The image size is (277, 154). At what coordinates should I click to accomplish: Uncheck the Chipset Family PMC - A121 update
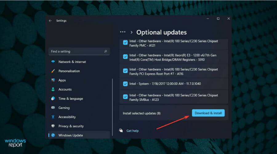(125, 43)
